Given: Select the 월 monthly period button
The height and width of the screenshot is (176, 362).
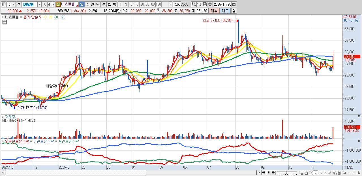Looking at the screenshot, I should pos(92,4).
